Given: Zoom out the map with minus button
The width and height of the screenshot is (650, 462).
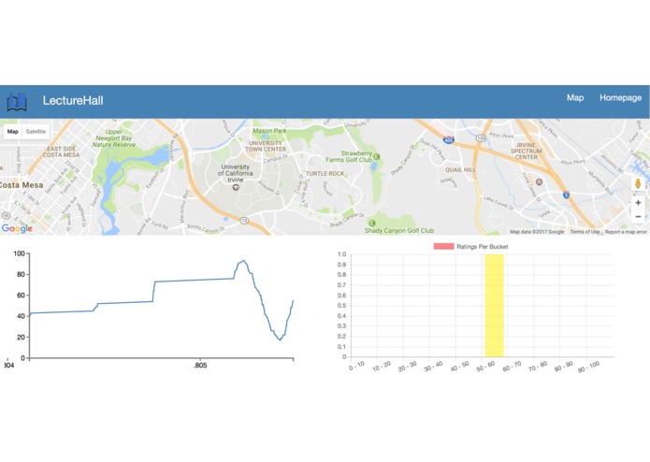Looking at the screenshot, I should pos(638,217).
